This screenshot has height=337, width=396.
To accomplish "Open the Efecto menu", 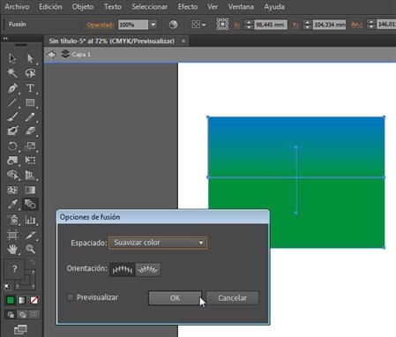I will tap(188, 6).
